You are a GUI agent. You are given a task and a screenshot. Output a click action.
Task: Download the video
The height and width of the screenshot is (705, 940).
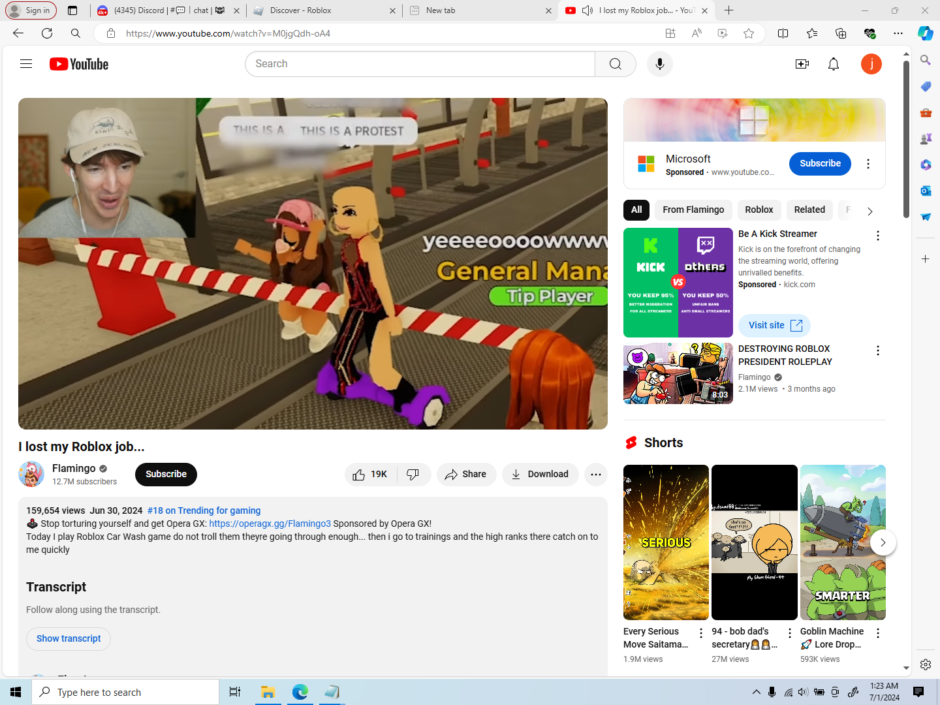point(540,475)
